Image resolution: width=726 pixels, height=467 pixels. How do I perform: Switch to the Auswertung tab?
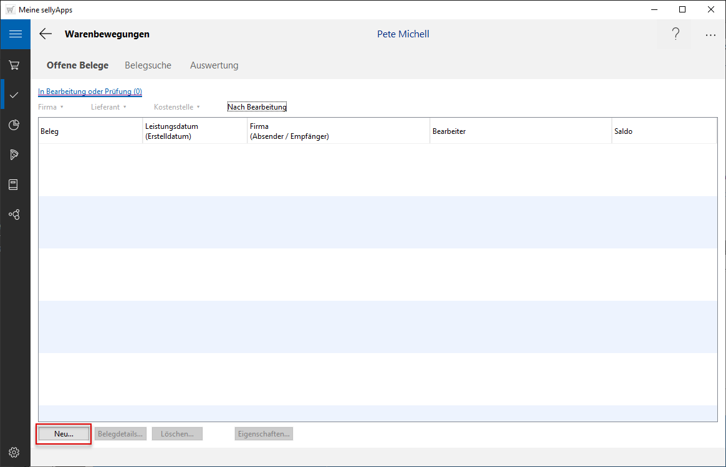click(214, 65)
